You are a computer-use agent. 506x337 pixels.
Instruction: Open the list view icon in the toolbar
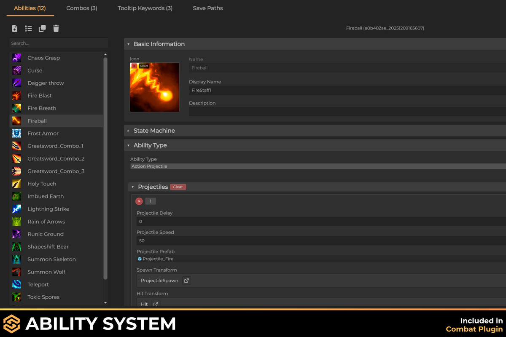pyautogui.click(x=28, y=28)
